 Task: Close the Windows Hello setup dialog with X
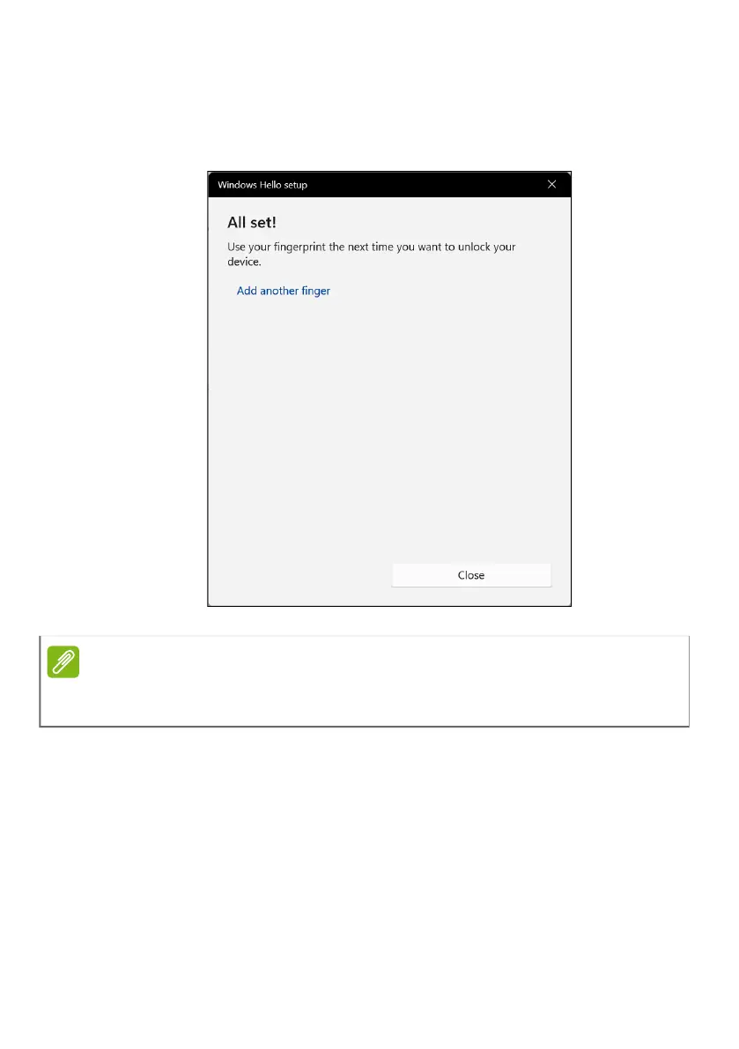pos(551,184)
